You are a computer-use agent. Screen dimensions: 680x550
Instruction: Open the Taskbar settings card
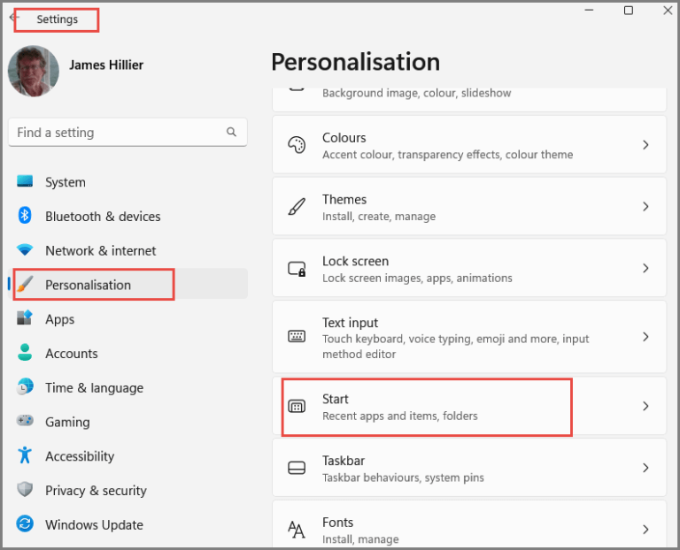[x=469, y=468]
